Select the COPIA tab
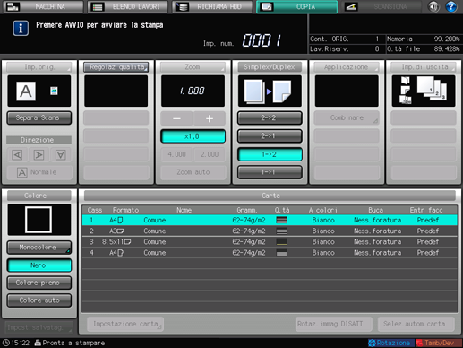This screenshot has width=463, height=348. [x=296, y=6]
